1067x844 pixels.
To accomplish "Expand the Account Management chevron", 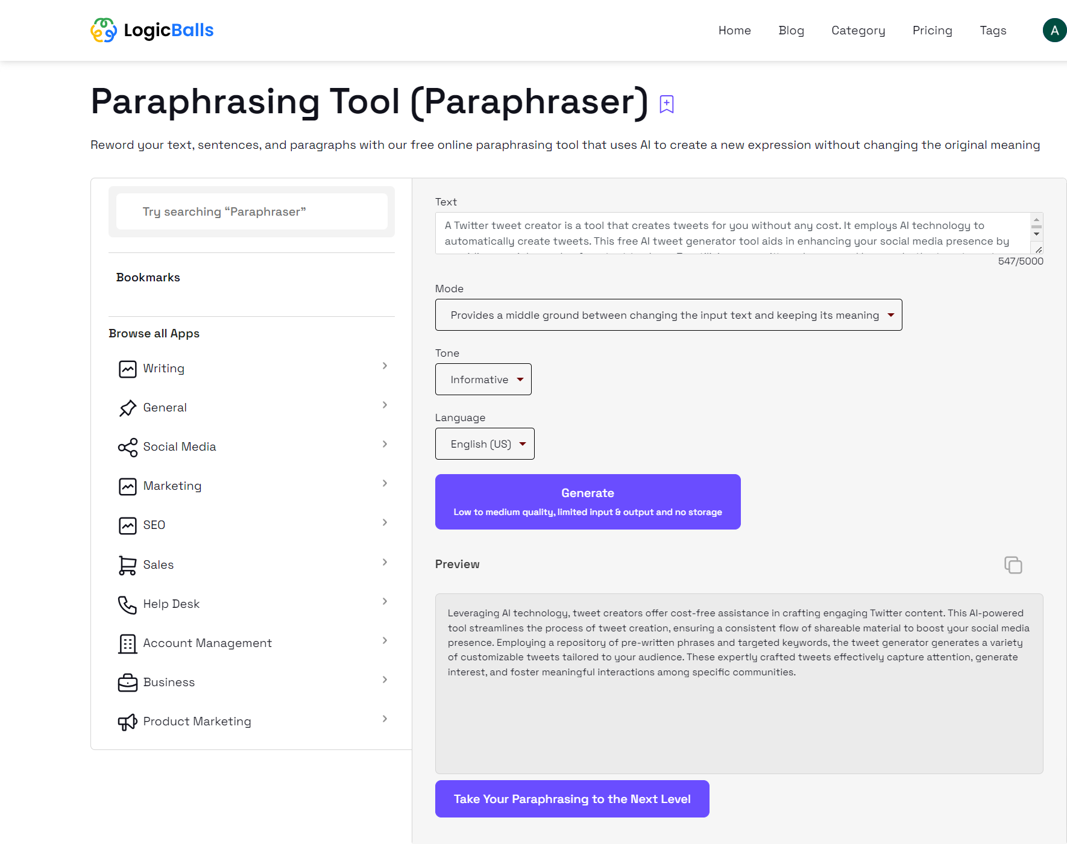I will pyautogui.click(x=385, y=640).
